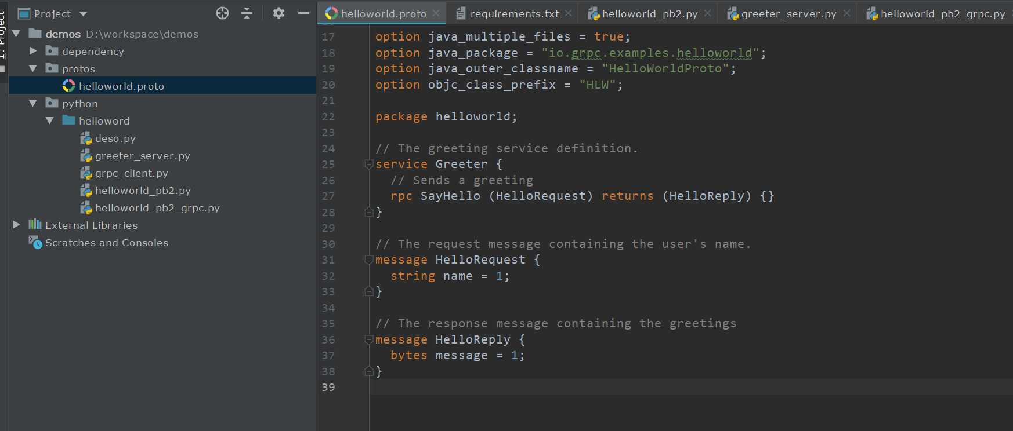Expand the dependency folder
Image resolution: width=1013 pixels, height=431 pixels.
[33, 52]
